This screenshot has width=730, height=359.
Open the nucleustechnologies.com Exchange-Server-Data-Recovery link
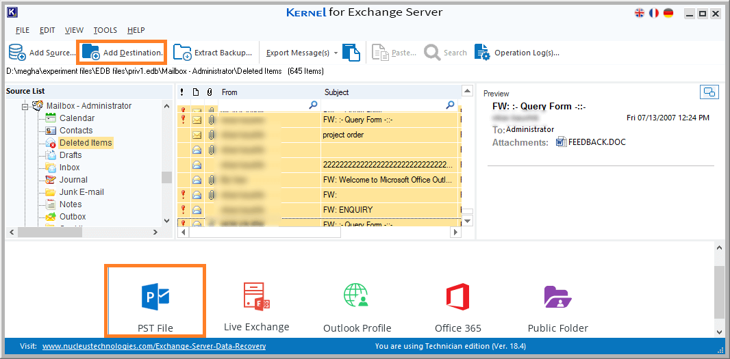(153, 346)
